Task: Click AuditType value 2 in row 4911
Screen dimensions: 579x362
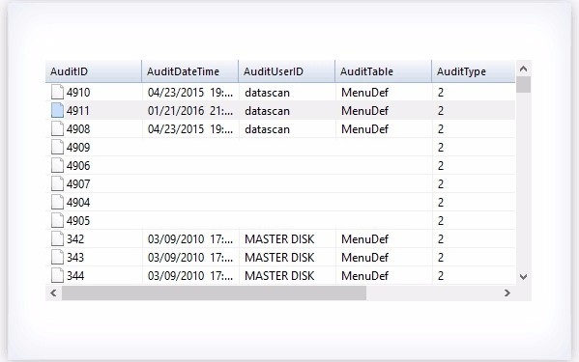Action: [x=441, y=111]
